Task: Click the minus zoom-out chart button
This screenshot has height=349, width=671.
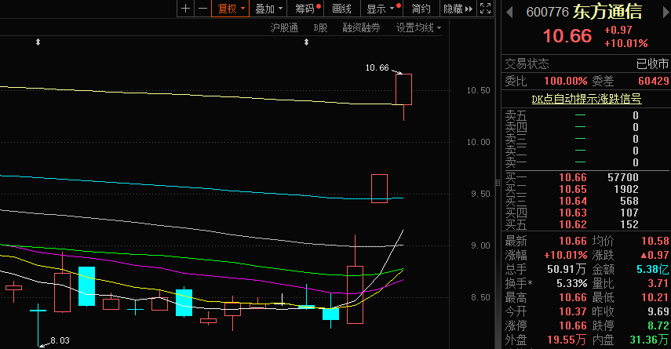Action: 203,9
